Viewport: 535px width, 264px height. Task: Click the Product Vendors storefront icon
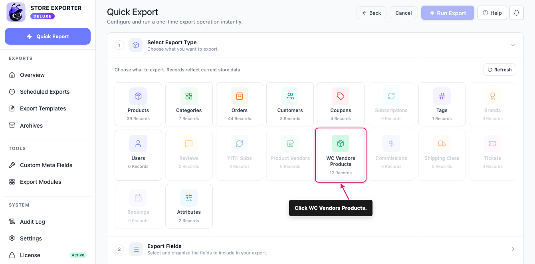pos(290,144)
